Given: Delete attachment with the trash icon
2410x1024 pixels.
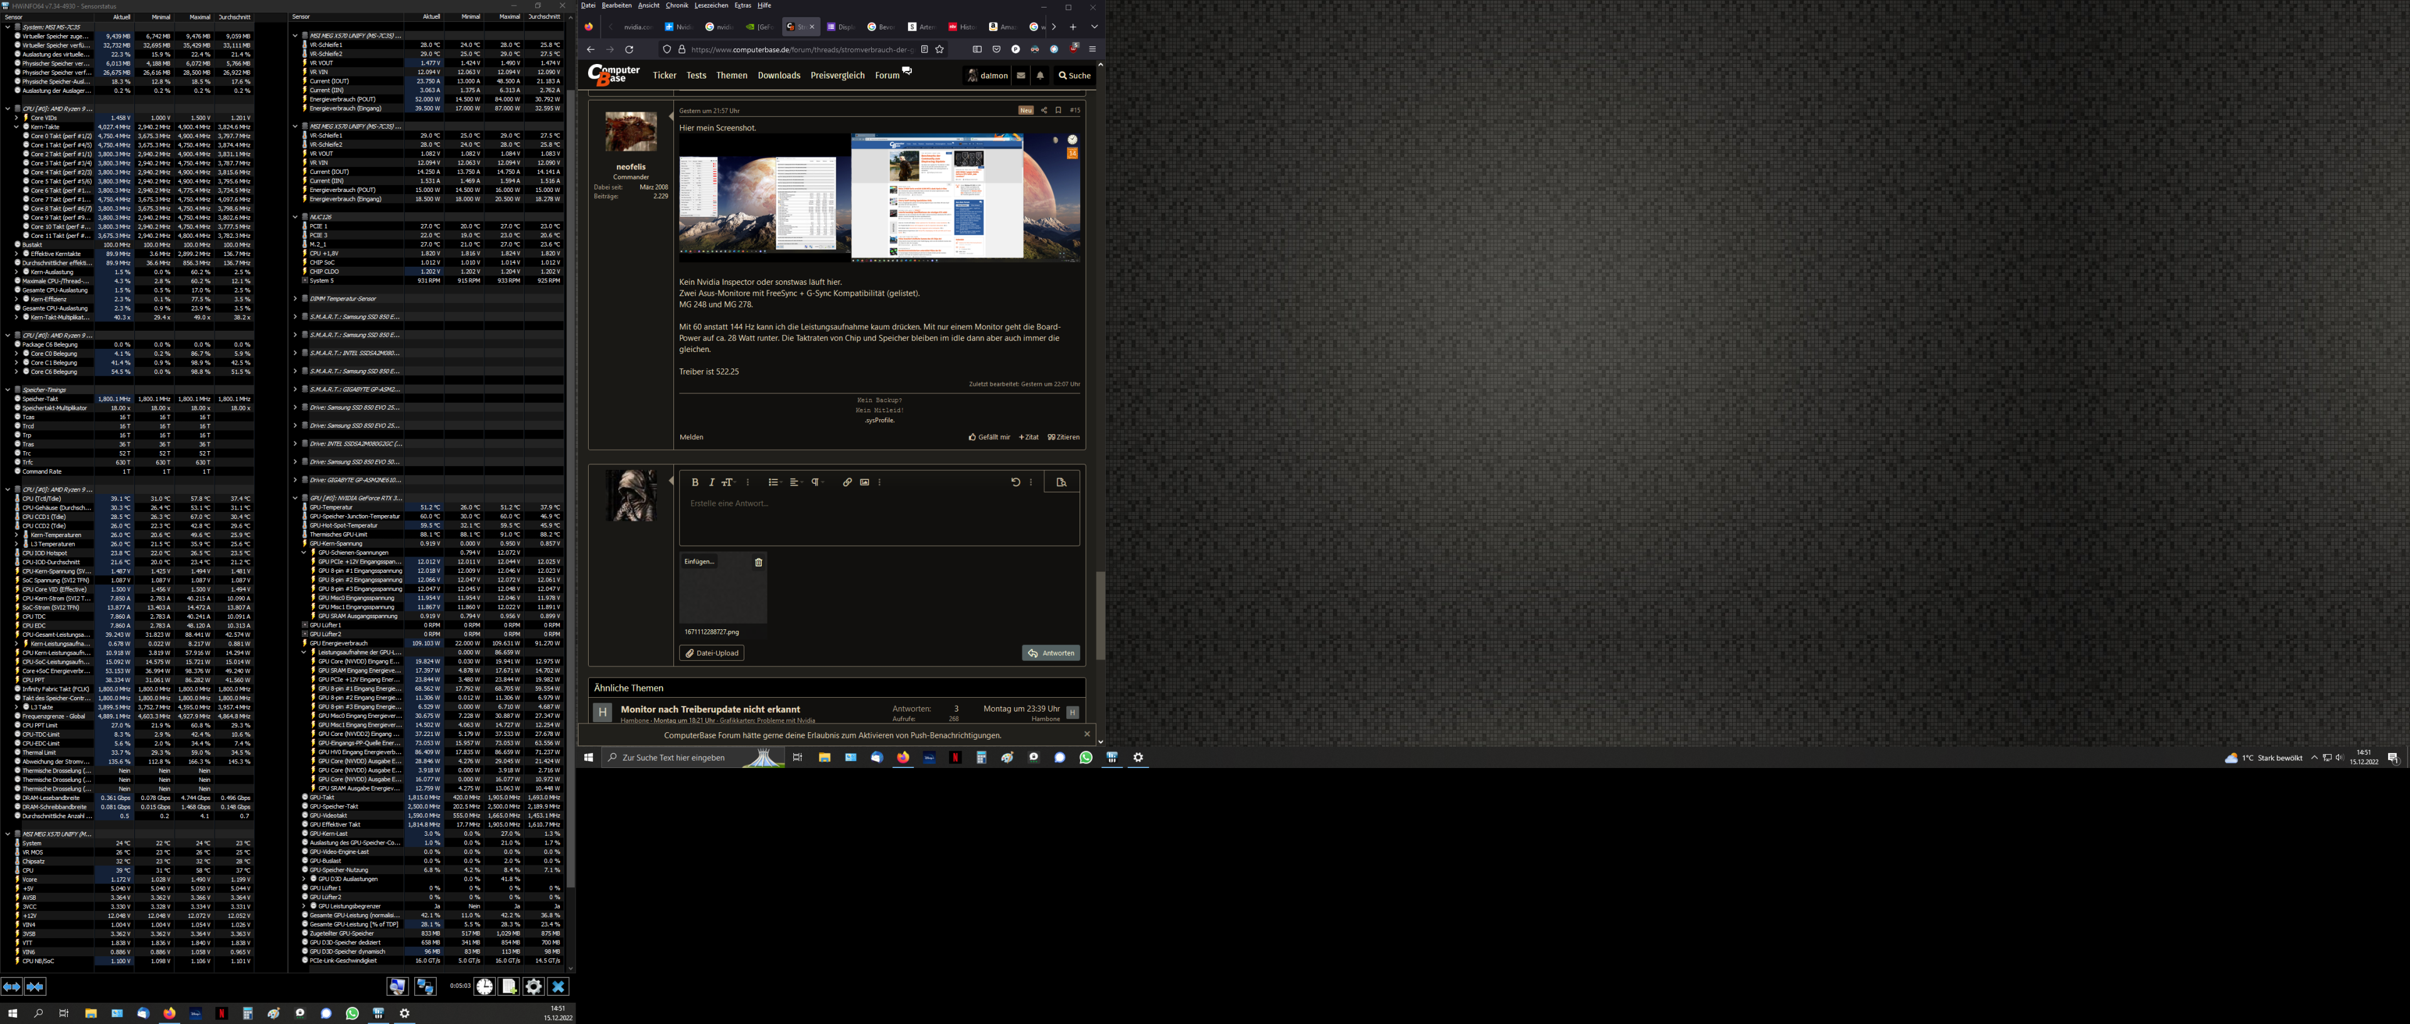Looking at the screenshot, I should 759,562.
